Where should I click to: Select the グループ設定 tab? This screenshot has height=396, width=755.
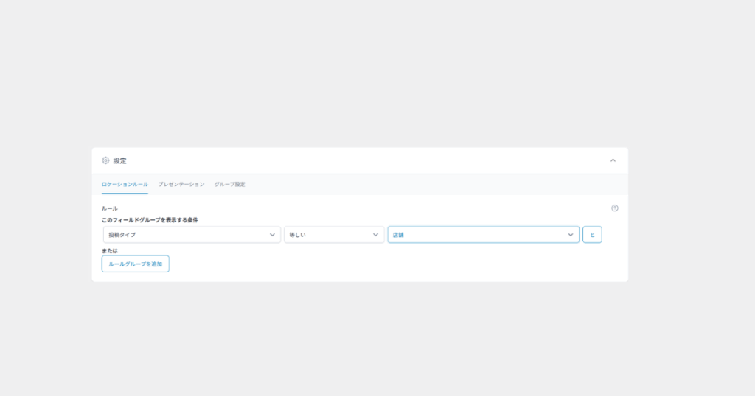[230, 184]
